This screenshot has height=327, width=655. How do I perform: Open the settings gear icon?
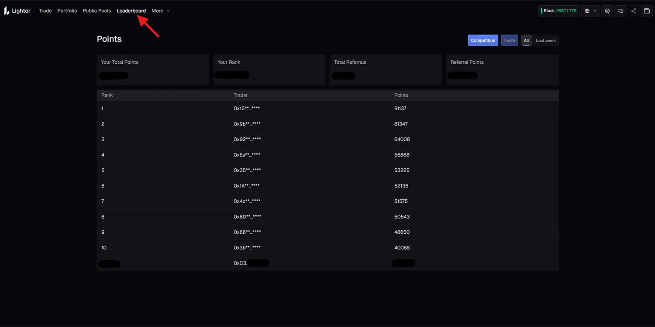607,11
